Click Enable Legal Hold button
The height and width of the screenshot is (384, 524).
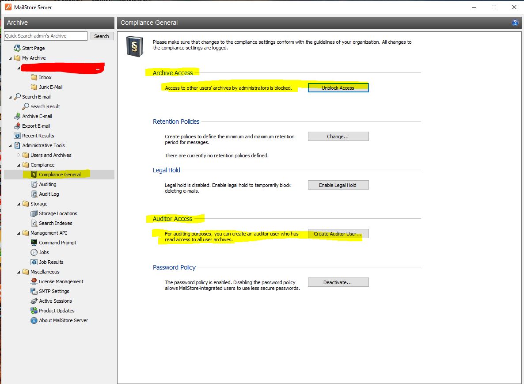[338, 185]
